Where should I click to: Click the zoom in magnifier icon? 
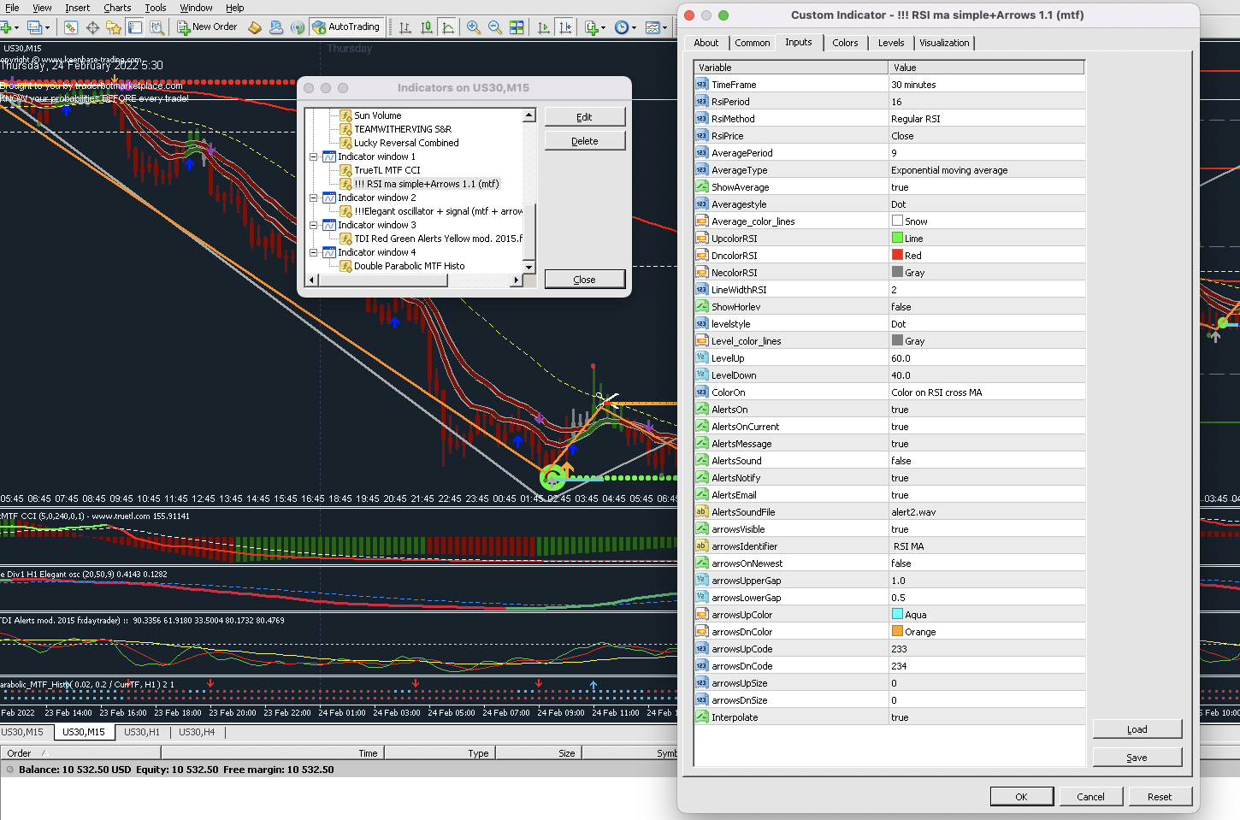click(473, 27)
